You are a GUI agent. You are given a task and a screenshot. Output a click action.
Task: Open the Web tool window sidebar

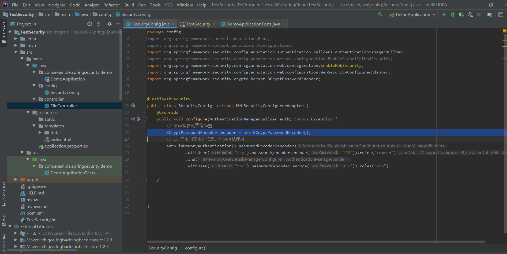click(4, 220)
